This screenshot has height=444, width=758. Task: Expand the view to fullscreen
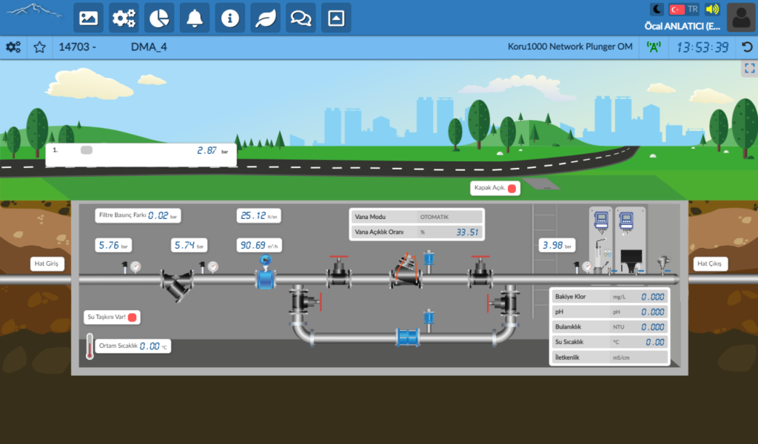click(750, 68)
